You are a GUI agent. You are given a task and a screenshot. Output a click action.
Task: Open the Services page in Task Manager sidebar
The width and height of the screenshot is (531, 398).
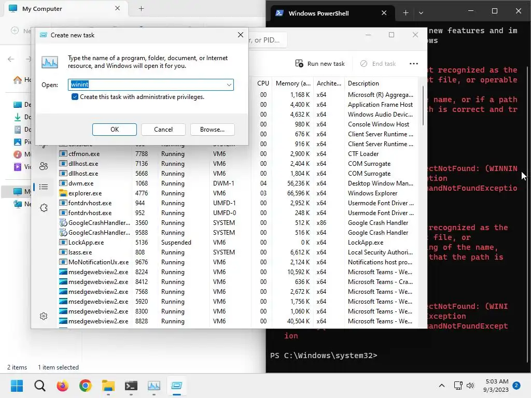pyautogui.click(x=44, y=208)
